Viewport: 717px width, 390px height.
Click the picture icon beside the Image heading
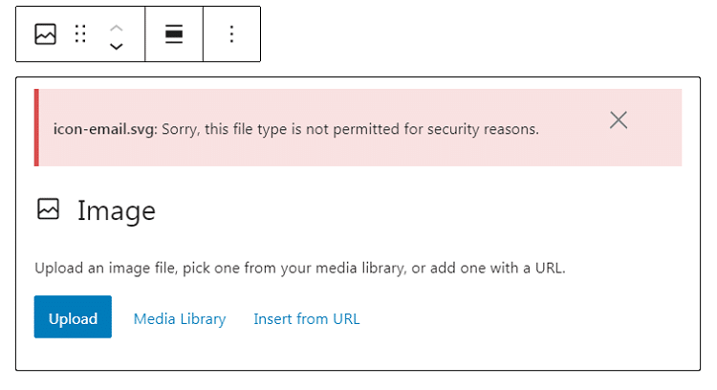pyautogui.click(x=48, y=209)
